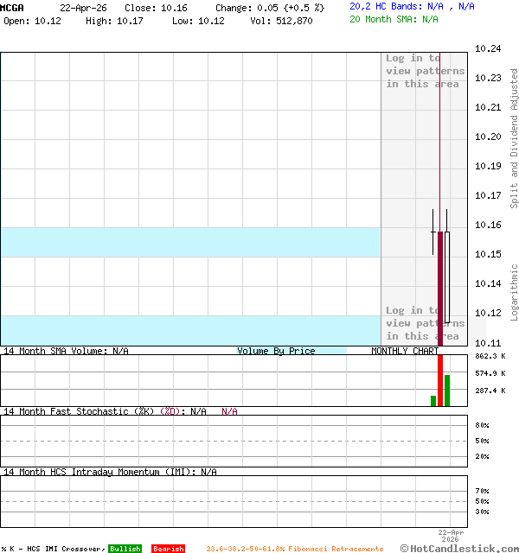
Task: Click the upper light-blue volume-by-price band
Action: coord(190,242)
